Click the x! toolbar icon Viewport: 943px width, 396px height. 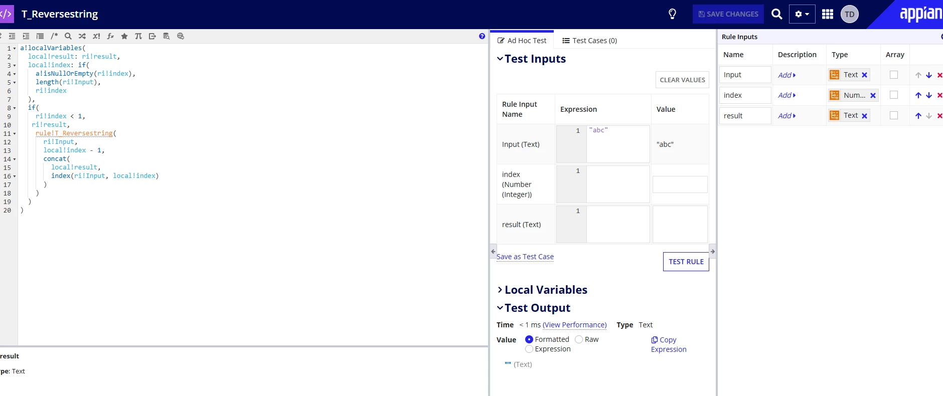[96, 36]
